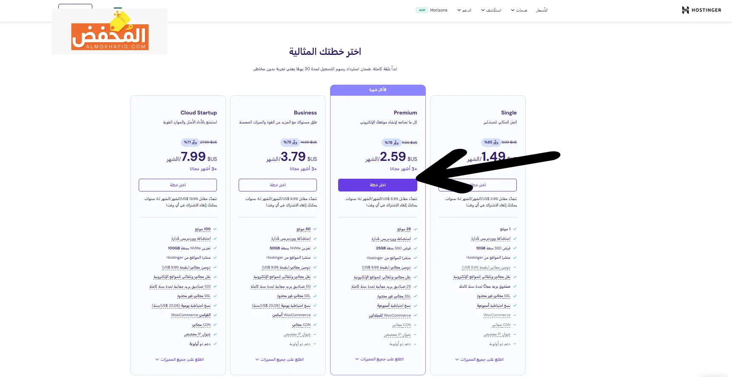Choose the Premium plan purple button

(x=377, y=185)
